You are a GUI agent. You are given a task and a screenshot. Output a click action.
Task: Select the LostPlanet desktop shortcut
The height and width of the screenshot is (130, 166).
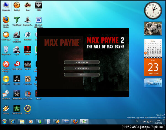click(x=28, y=36)
